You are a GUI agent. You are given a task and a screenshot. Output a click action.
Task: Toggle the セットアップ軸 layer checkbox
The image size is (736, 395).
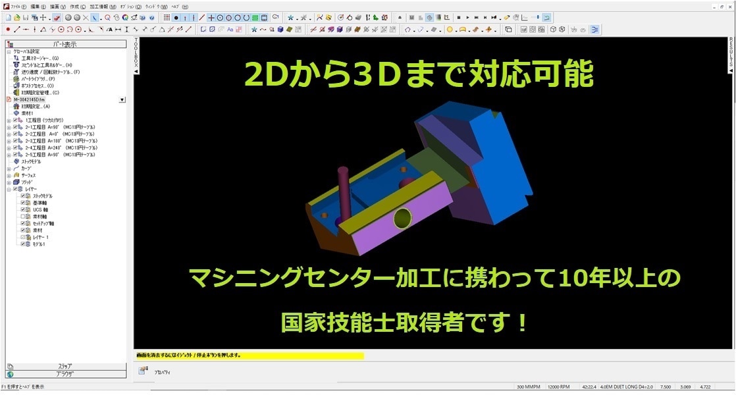(x=22, y=223)
